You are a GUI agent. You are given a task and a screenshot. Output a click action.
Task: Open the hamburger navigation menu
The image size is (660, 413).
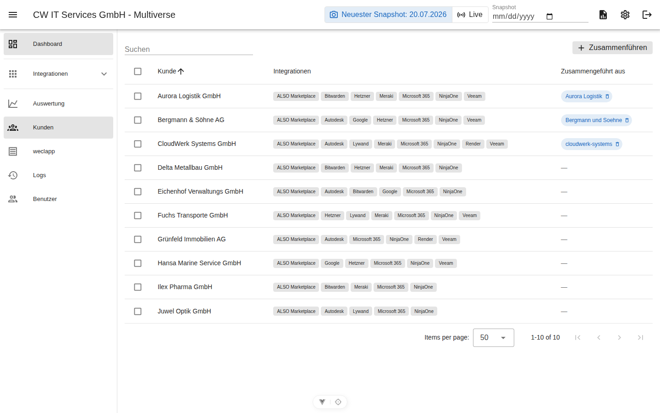[13, 15]
